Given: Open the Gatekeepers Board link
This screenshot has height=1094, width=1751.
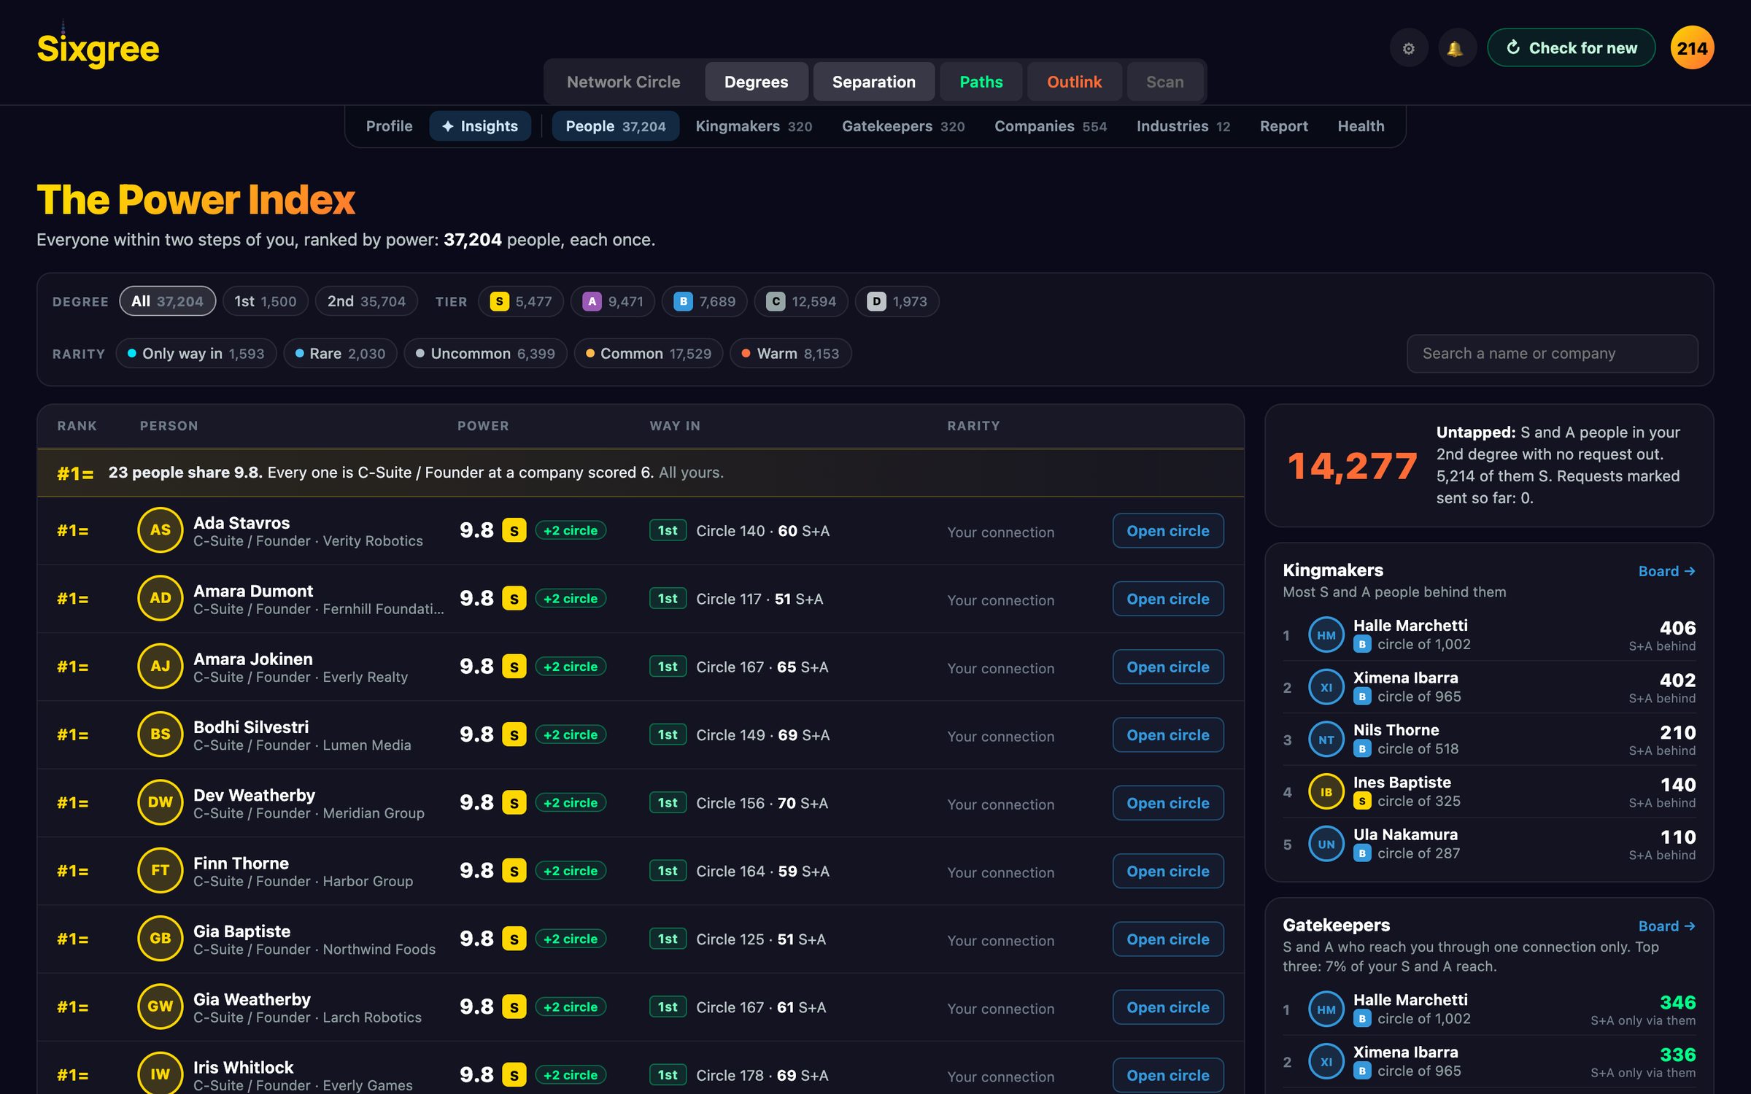Looking at the screenshot, I should [1666, 926].
